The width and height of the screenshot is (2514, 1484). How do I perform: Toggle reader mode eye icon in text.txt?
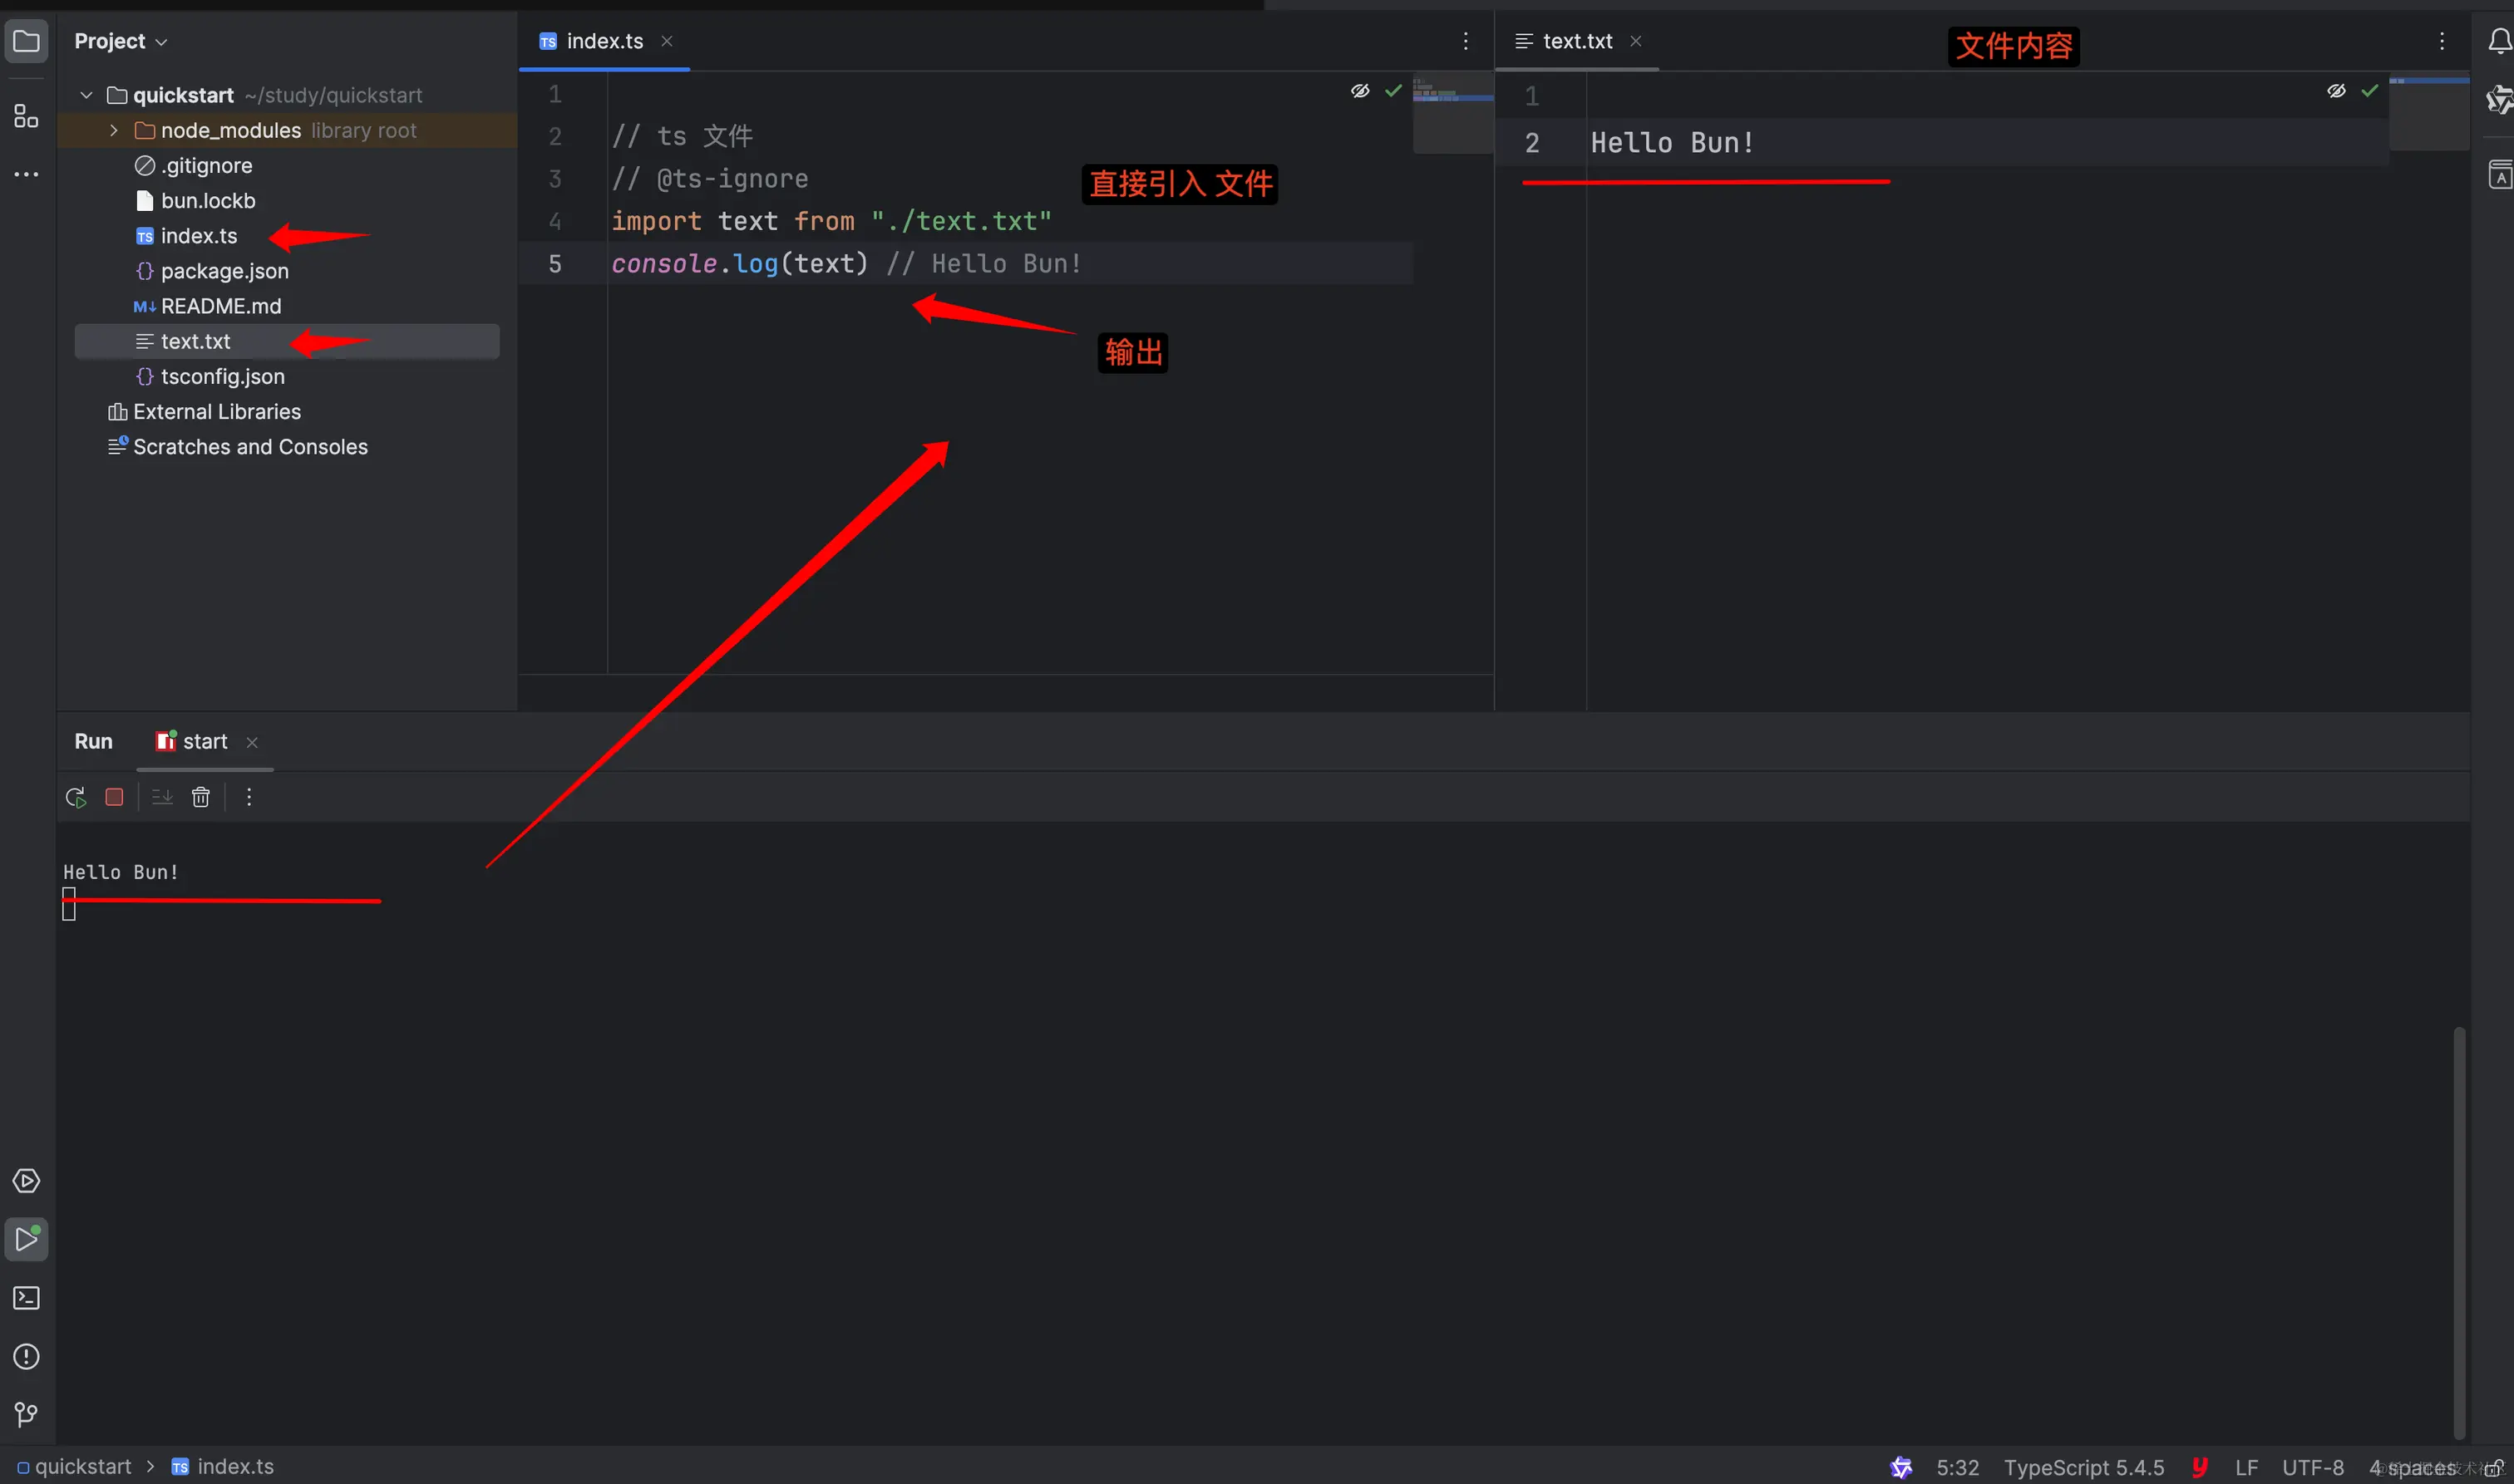pos(2336,91)
